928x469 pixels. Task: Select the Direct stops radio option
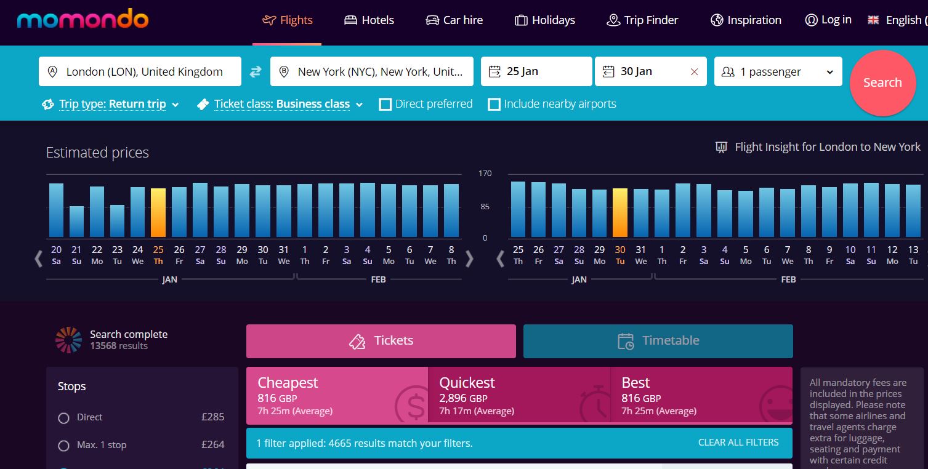[x=63, y=418]
